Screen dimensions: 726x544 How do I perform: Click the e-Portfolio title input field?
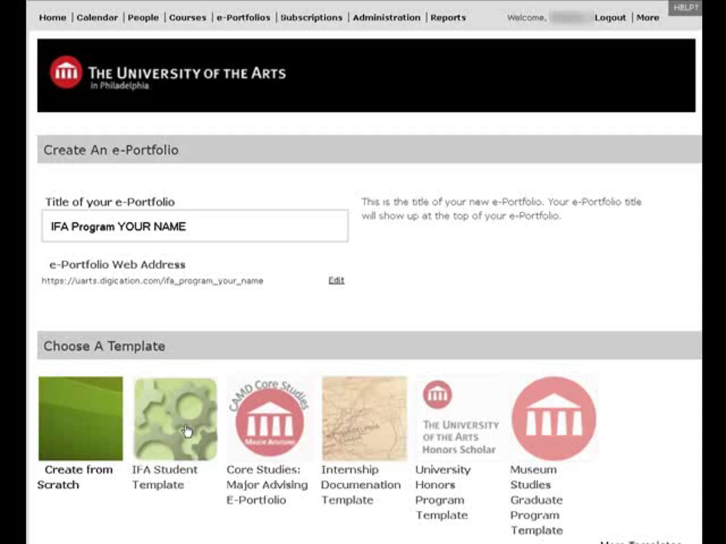click(195, 226)
